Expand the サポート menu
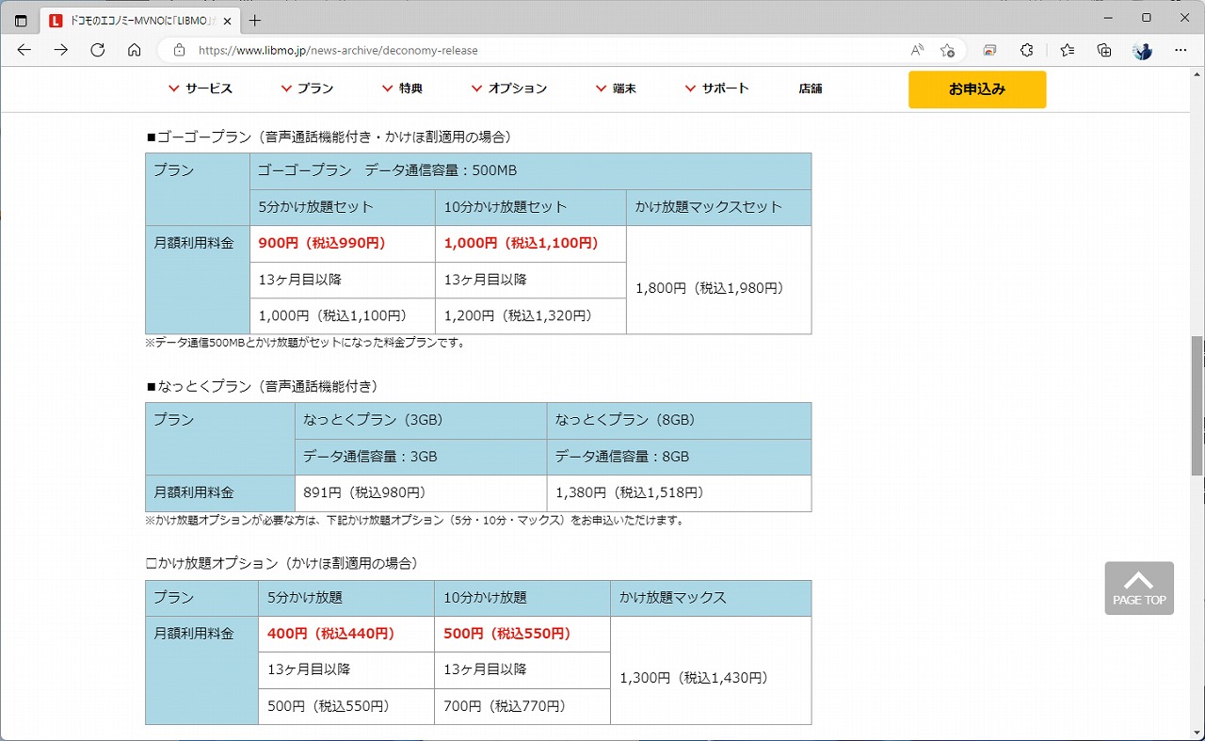Screen dimensions: 1205x741 tap(717, 89)
